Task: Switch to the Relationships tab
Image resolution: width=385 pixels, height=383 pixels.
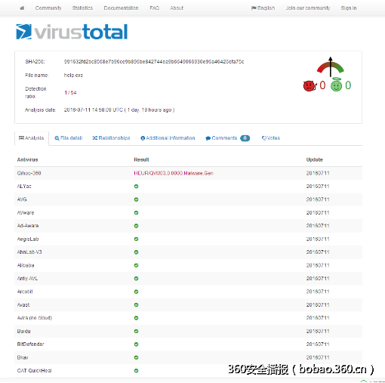Action: (x=111, y=138)
